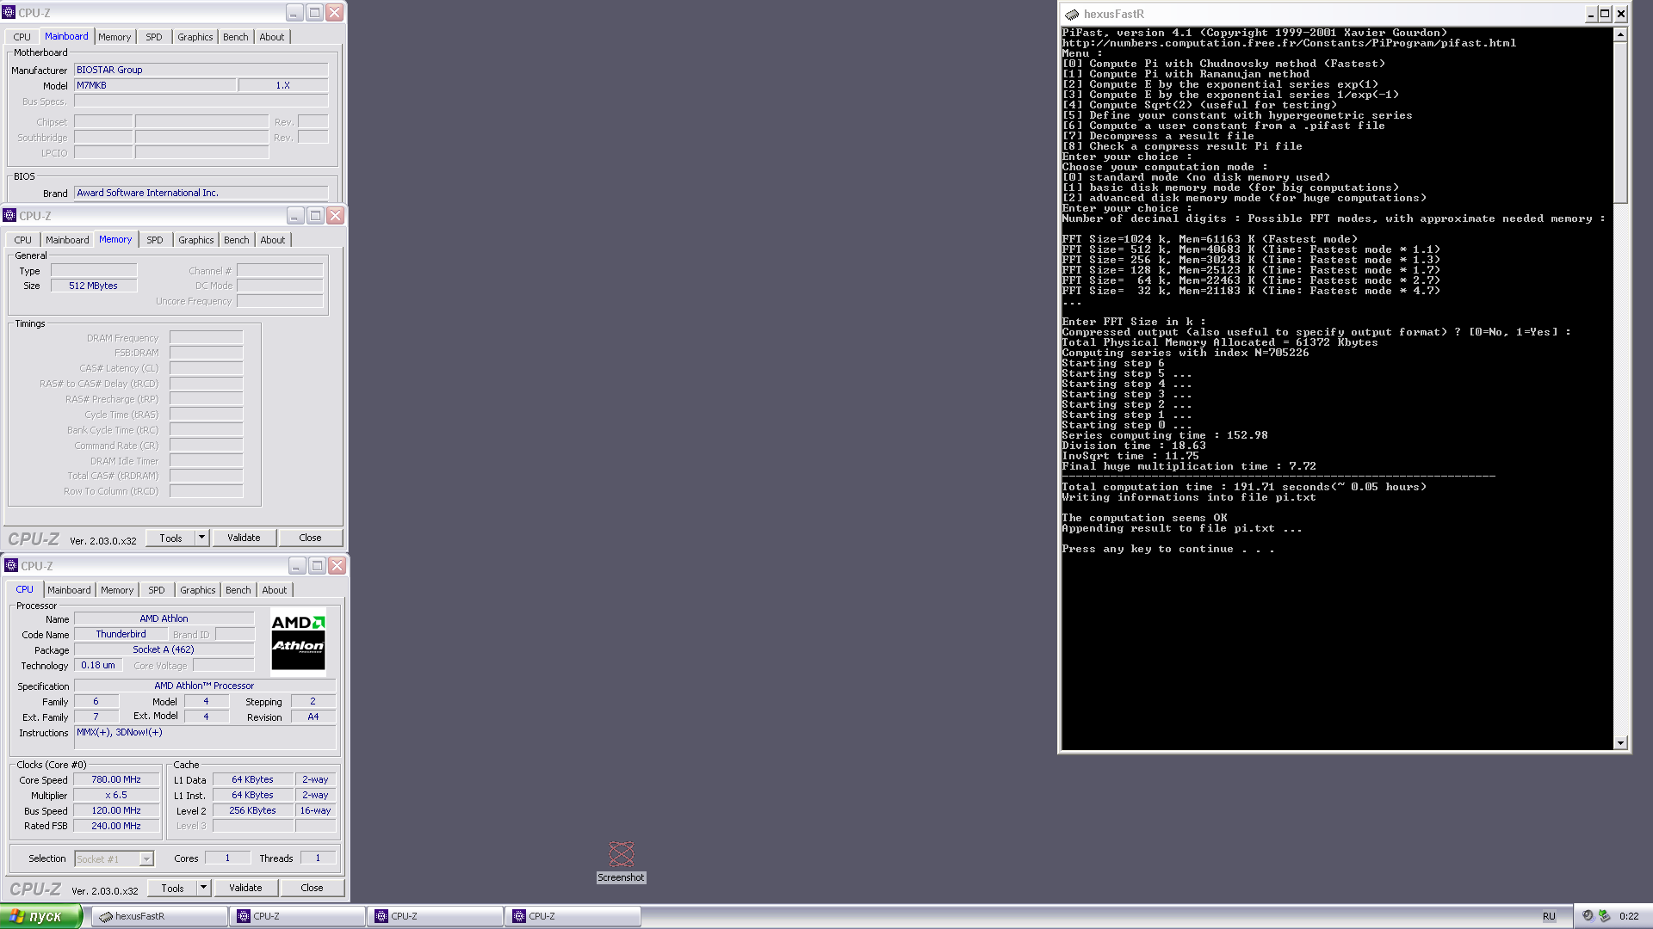Click scroll down arrow in hexusFastR console
This screenshot has width=1653, height=929.
click(x=1620, y=742)
